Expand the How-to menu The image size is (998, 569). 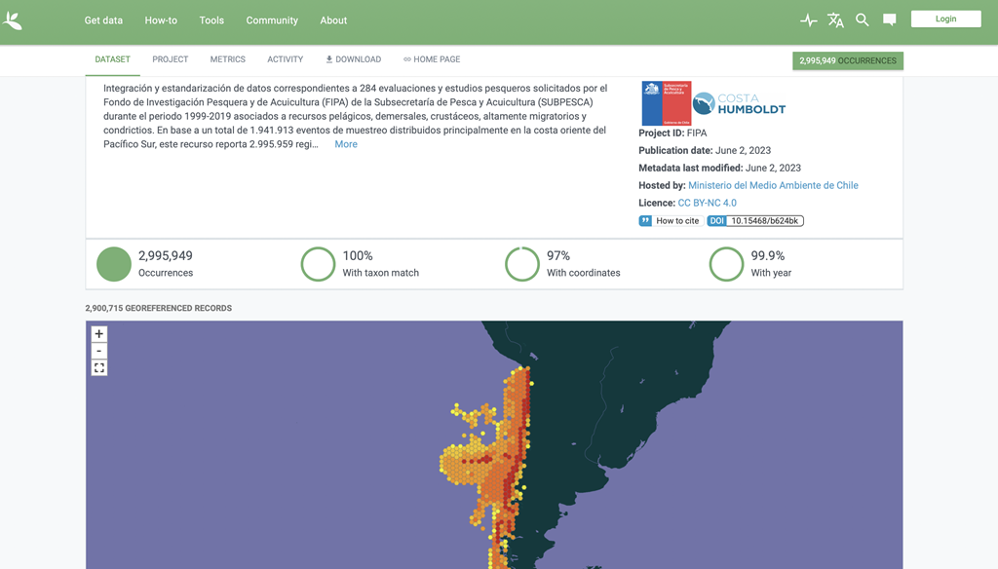161,20
